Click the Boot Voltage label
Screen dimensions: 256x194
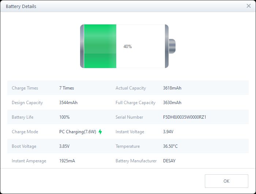tap(24, 146)
